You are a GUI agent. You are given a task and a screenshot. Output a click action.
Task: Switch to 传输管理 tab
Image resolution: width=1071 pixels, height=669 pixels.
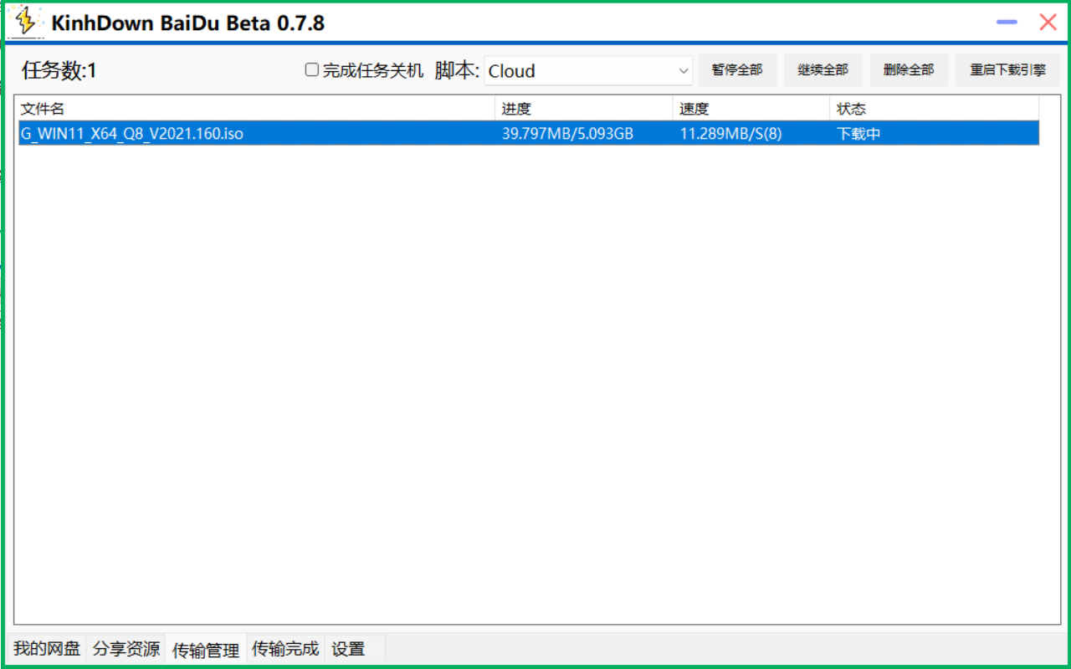(206, 650)
